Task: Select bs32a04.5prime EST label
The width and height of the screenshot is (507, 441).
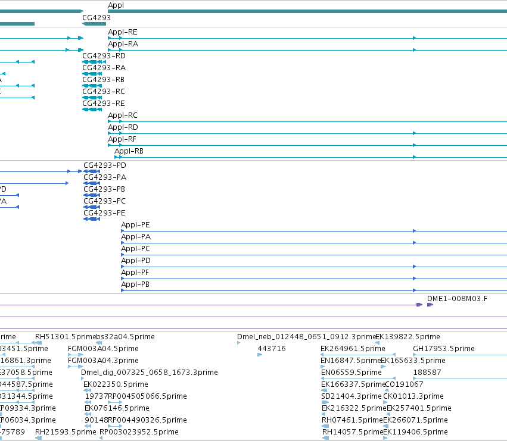Action: 126,337
